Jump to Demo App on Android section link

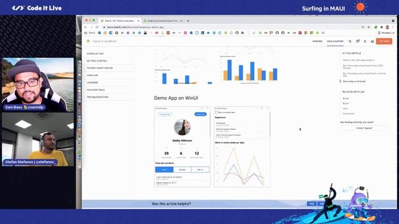tap(354, 82)
